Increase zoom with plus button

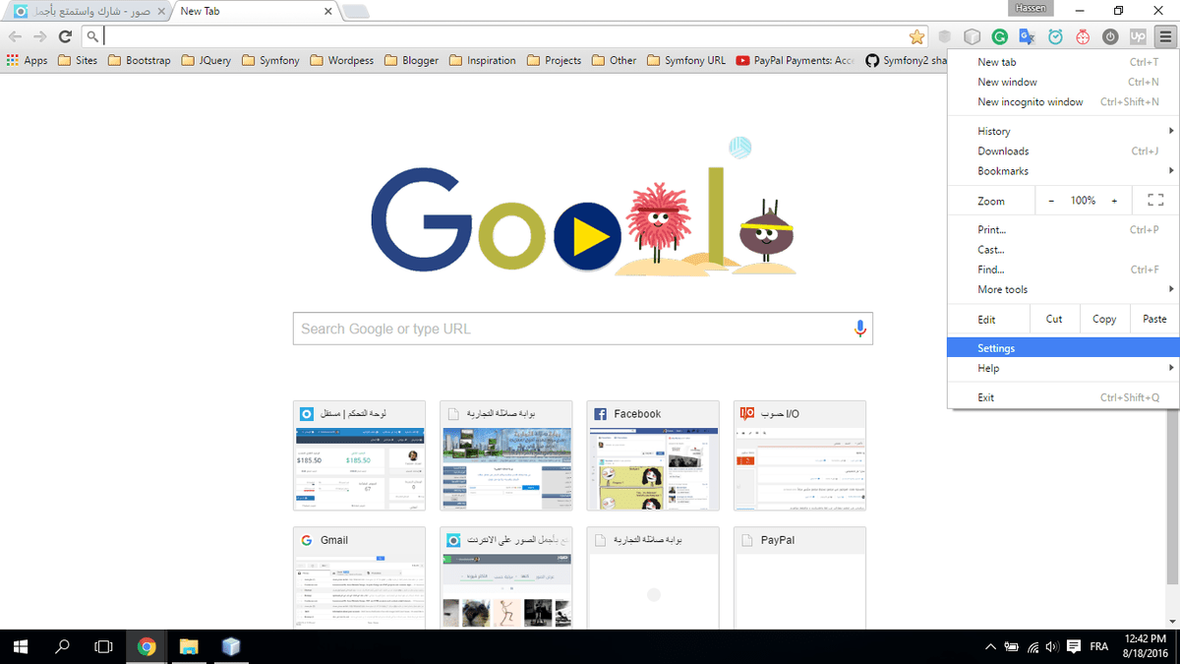1114,201
